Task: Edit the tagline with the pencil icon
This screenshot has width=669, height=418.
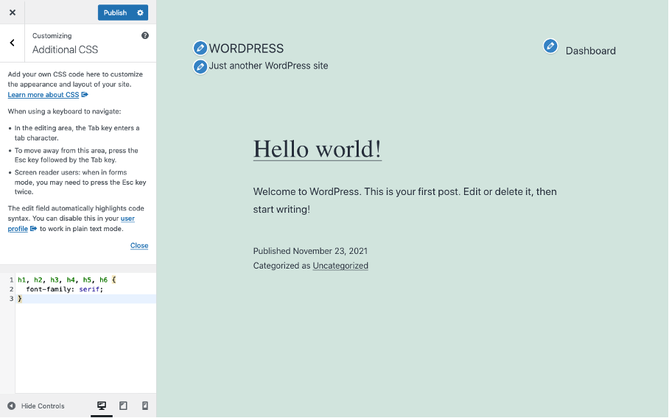Action: coord(200,66)
